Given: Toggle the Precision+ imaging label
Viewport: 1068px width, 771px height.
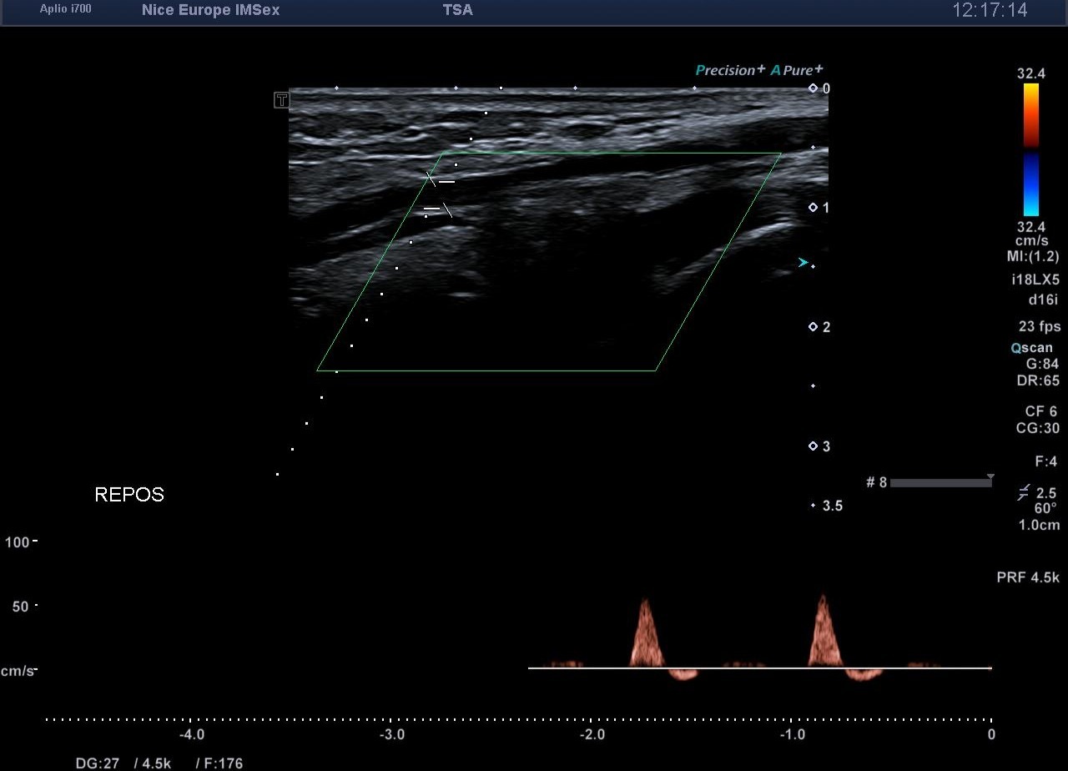Looking at the screenshot, I should pyautogui.click(x=730, y=70).
